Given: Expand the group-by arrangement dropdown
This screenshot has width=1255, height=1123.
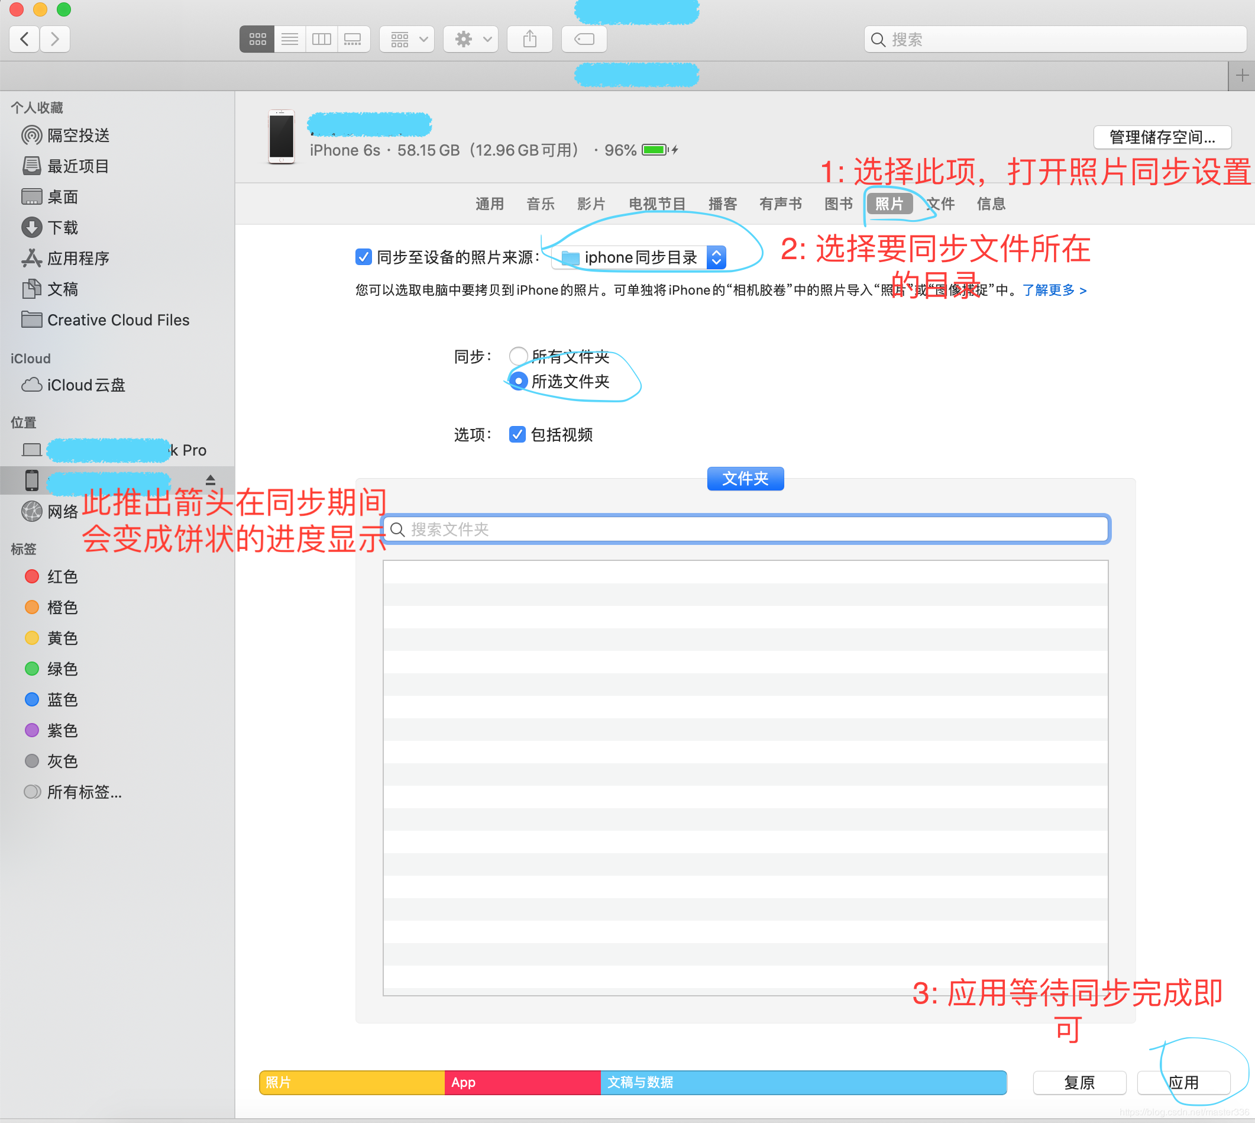Looking at the screenshot, I should pos(407,40).
